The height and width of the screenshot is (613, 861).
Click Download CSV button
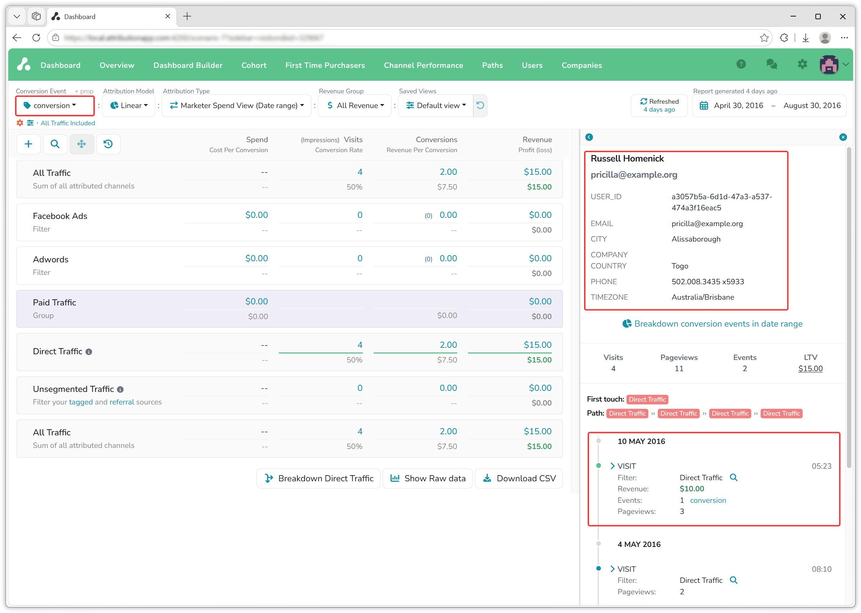[519, 478]
